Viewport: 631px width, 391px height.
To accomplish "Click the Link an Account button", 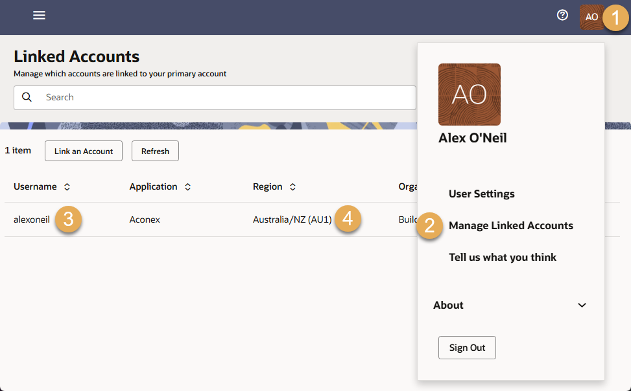I will [84, 151].
